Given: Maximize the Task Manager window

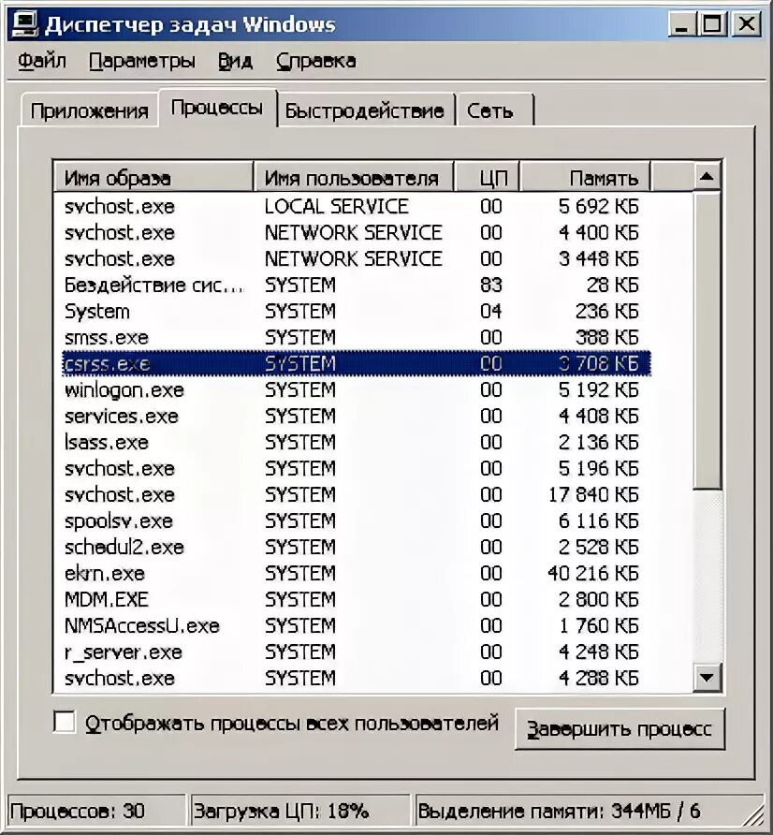Looking at the screenshot, I should point(712,24).
